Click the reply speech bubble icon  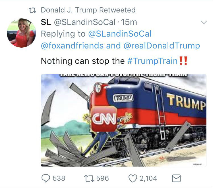pos(46,178)
